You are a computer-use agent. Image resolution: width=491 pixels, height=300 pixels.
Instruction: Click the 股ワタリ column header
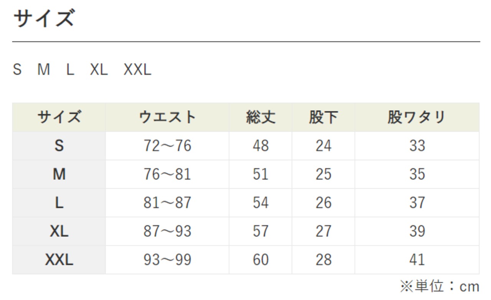pos(417,117)
